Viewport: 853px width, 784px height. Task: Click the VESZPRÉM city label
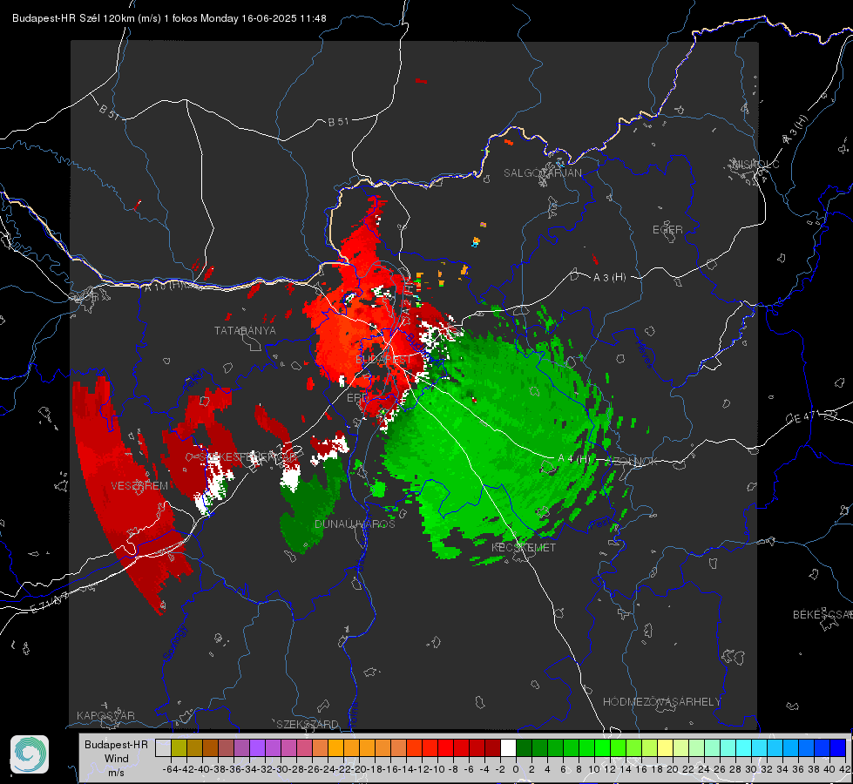[139, 485]
